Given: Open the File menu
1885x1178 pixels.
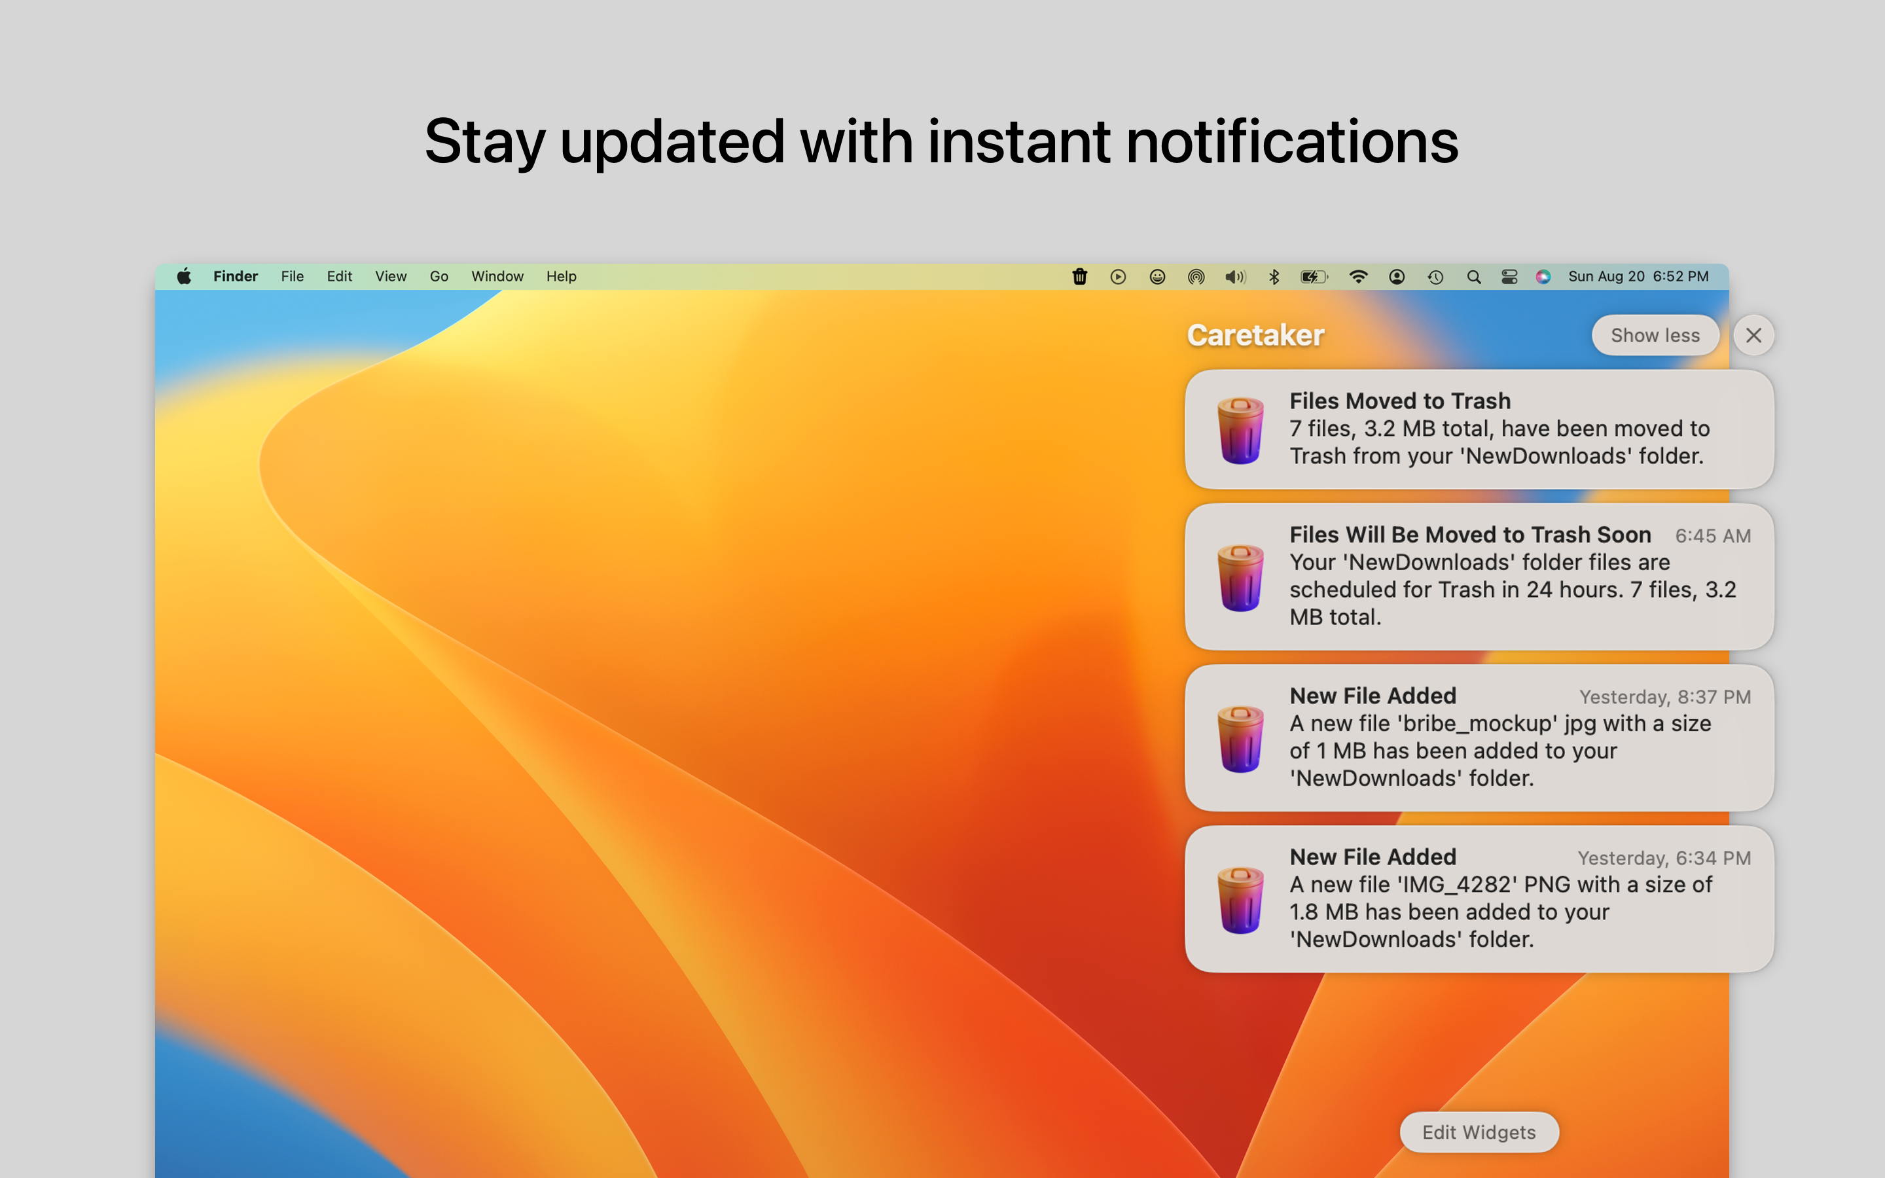Looking at the screenshot, I should (292, 277).
